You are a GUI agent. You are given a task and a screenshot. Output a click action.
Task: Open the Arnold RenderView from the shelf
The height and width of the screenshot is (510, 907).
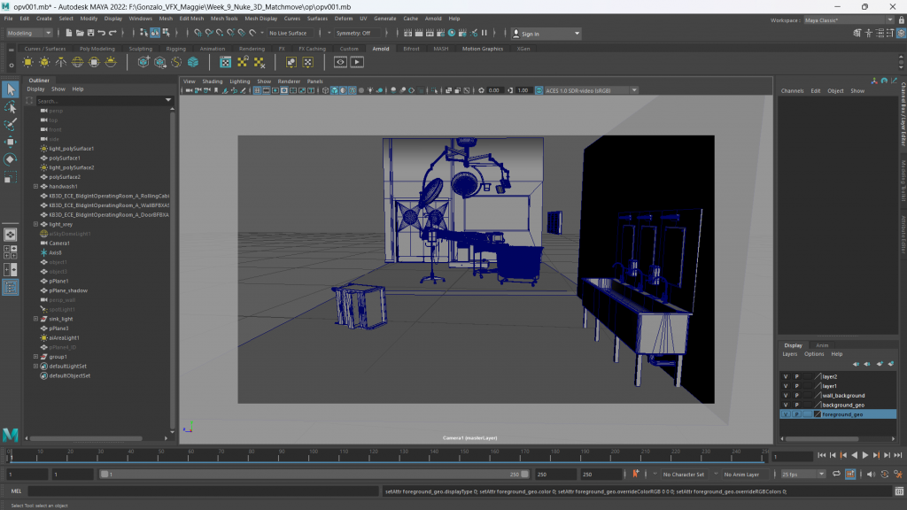coord(340,63)
